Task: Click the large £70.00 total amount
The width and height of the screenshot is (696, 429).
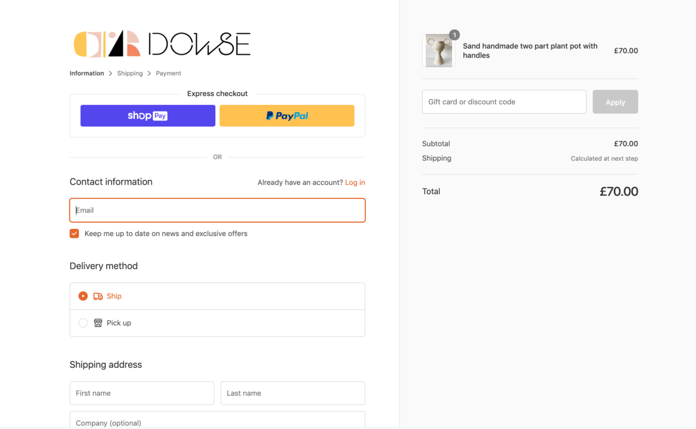Action: 619,192
